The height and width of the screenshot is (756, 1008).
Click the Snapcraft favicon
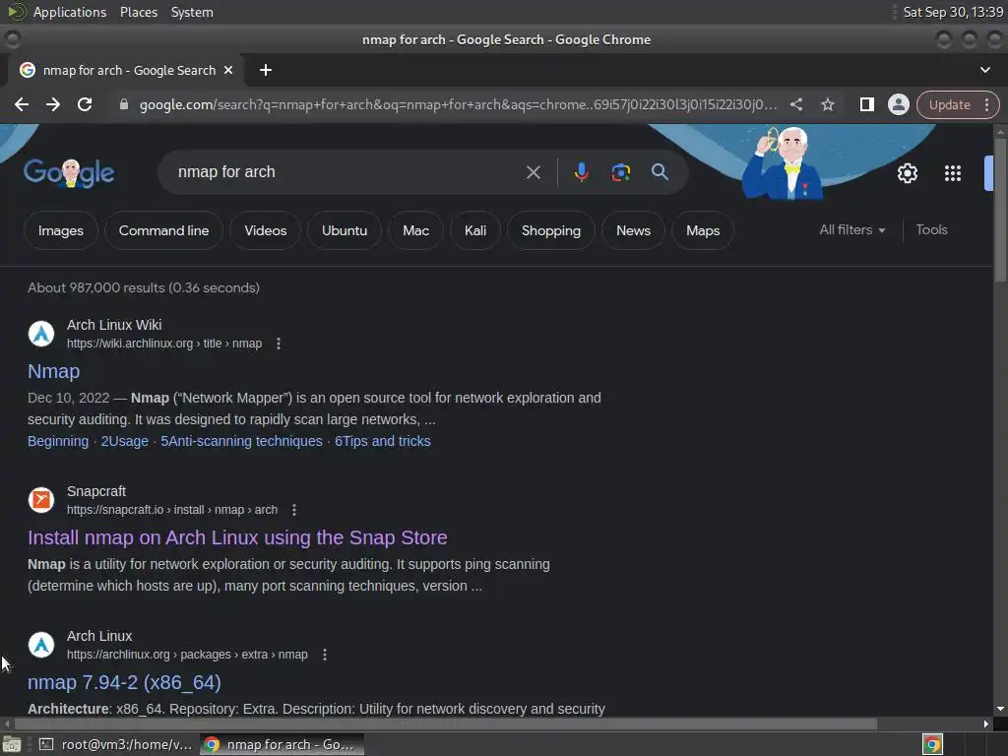click(x=41, y=500)
